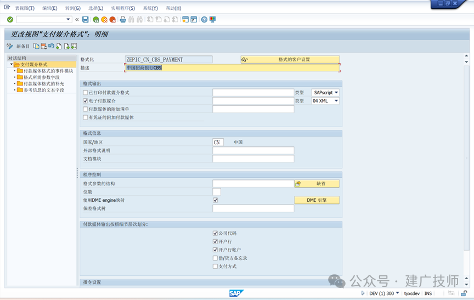Open the SAPscript type dropdown

pyautogui.click(x=336, y=93)
